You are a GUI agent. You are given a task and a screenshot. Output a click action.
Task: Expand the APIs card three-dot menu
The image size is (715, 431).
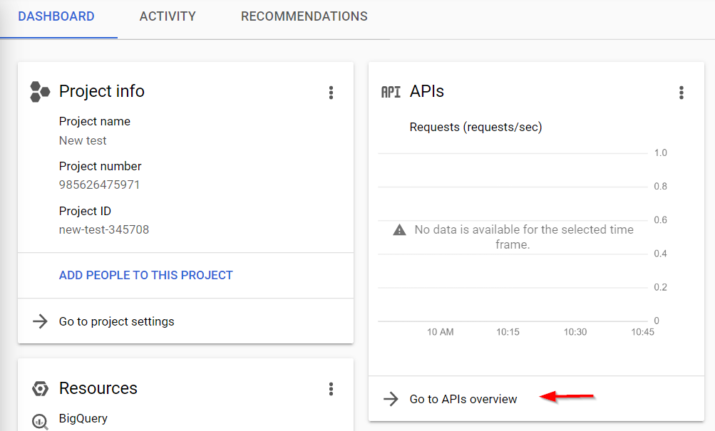(681, 93)
